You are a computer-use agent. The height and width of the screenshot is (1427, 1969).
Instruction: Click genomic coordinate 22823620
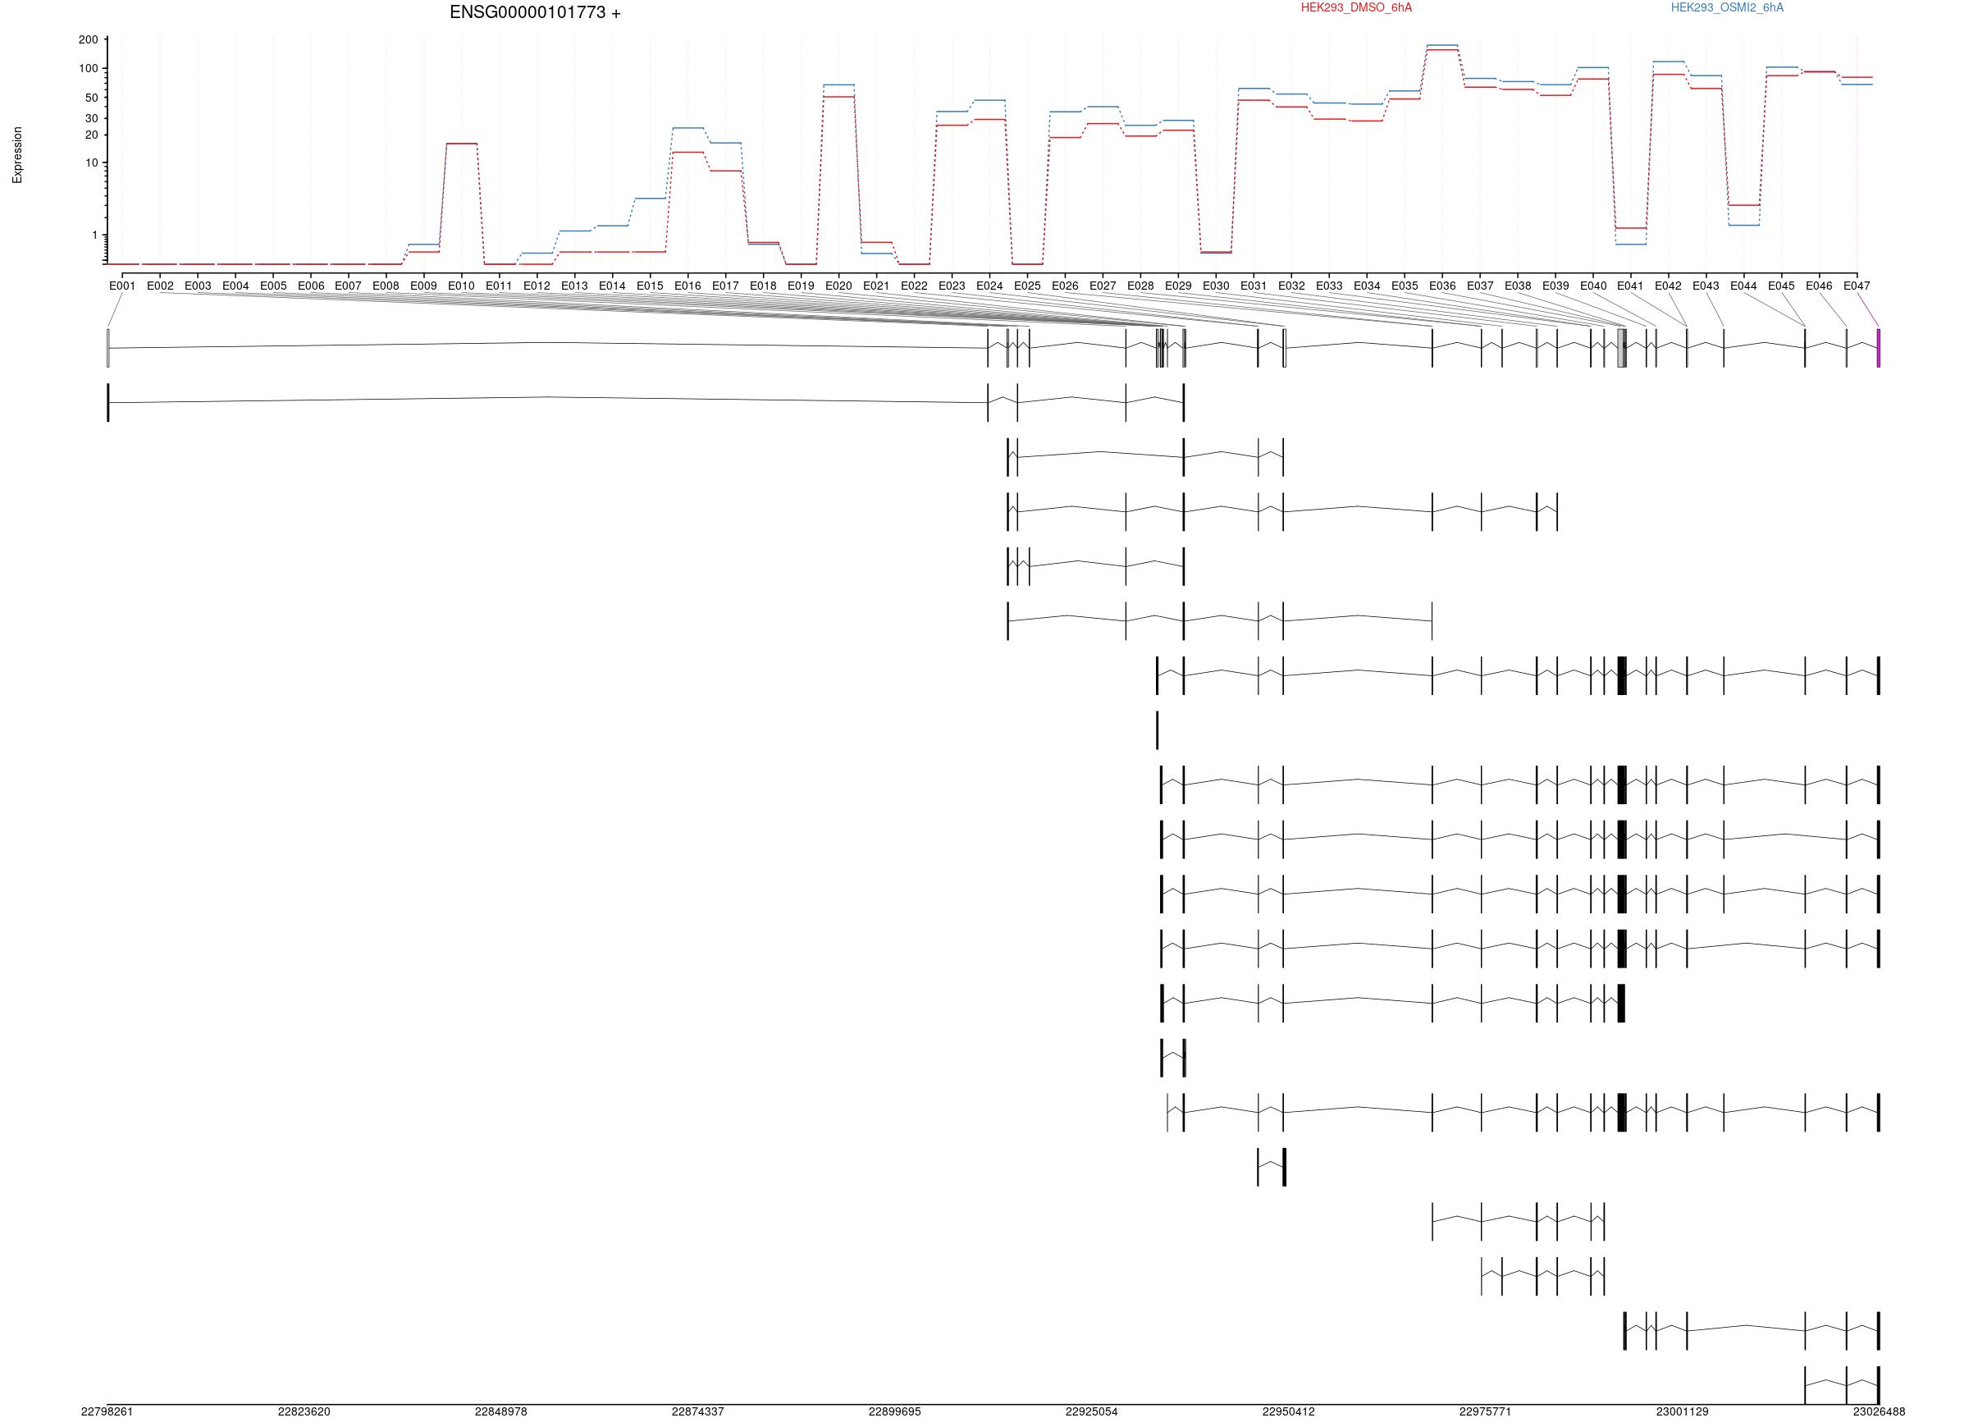304,1412
